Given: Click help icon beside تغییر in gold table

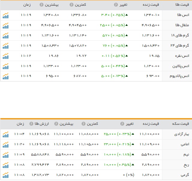Looking at the screenshot, I should tap(116, 5).
